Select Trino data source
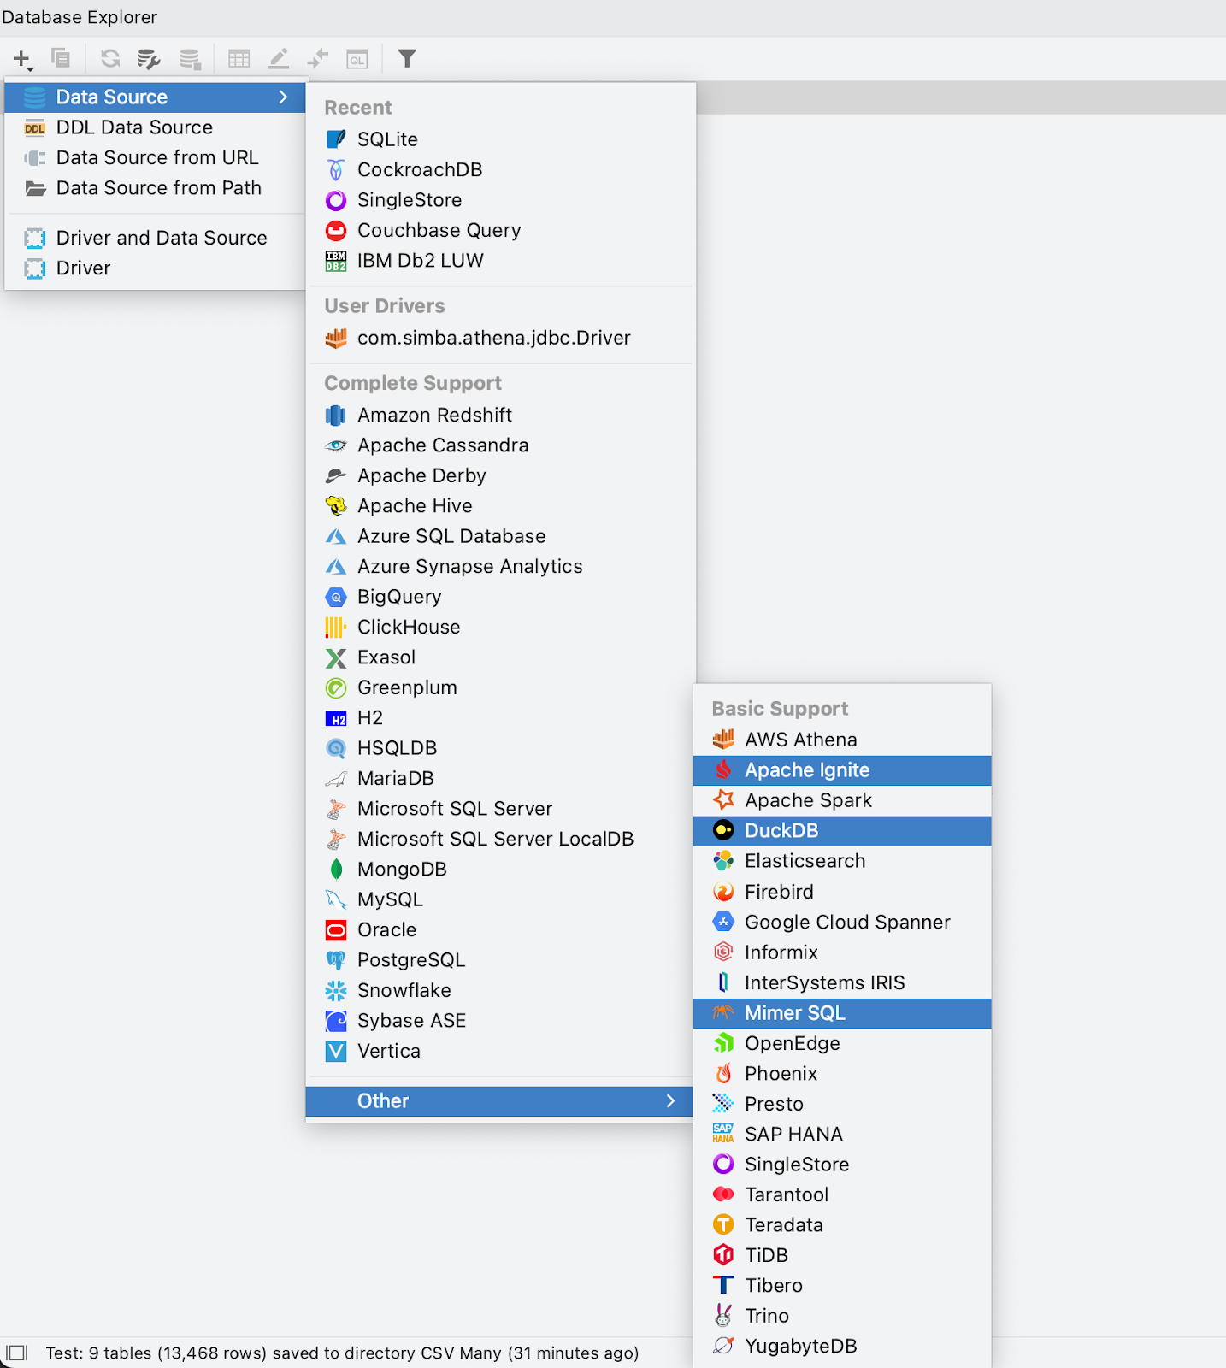The height and width of the screenshot is (1368, 1226). tap(842, 1316)
